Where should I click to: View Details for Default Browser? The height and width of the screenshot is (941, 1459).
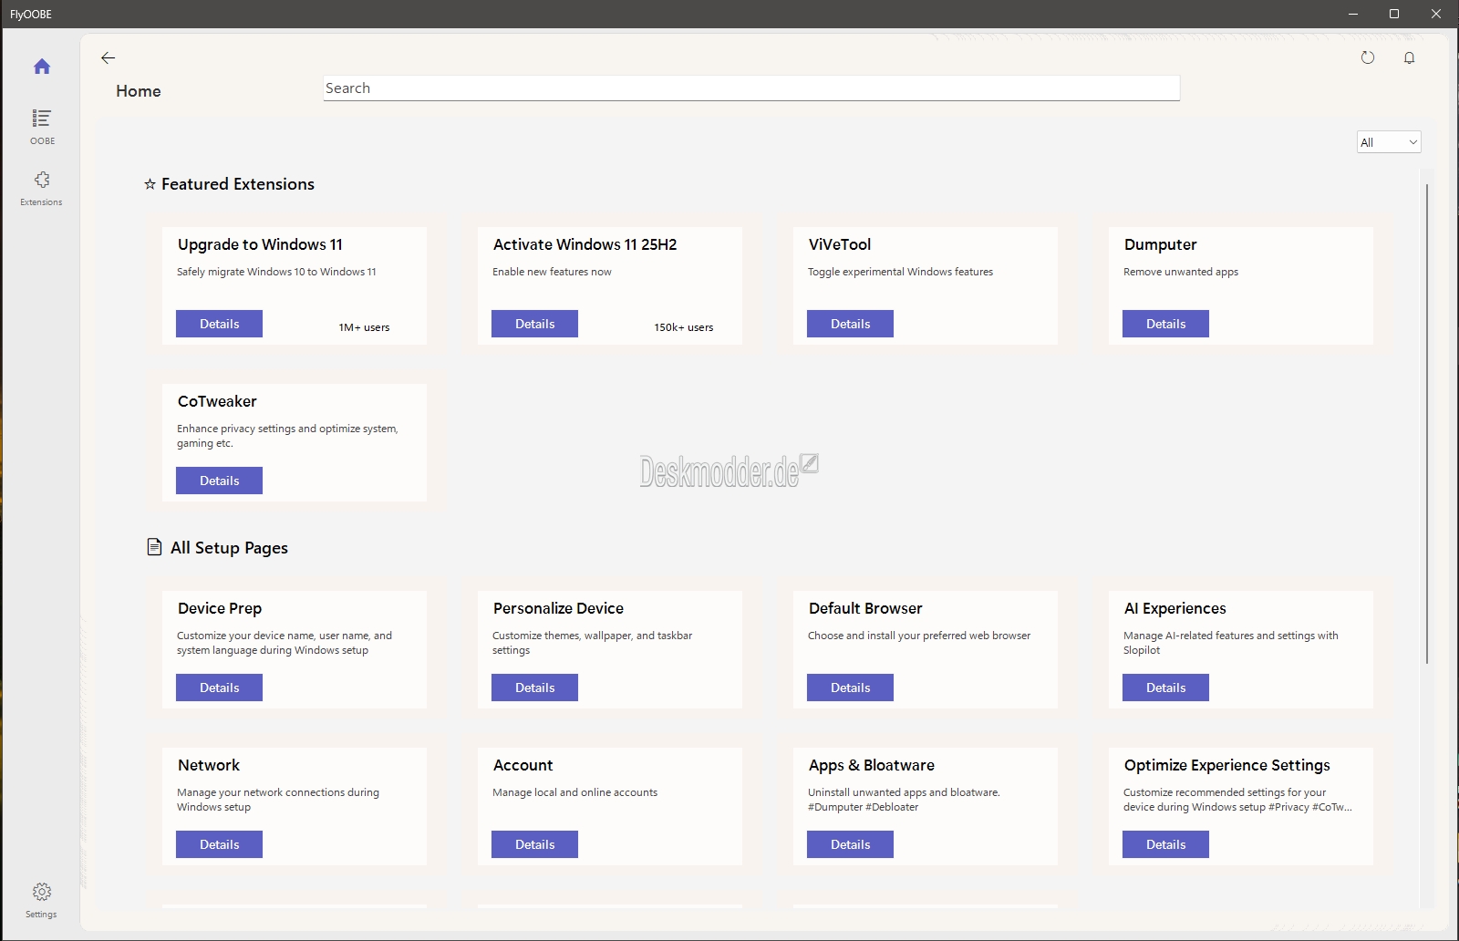(850, 688)
